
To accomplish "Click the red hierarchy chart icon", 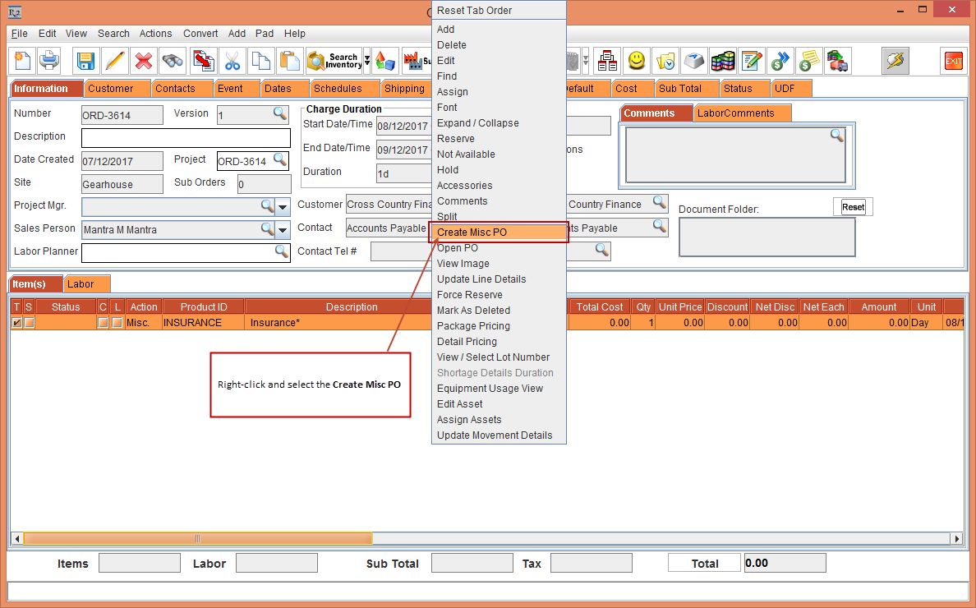I will 607,61.
